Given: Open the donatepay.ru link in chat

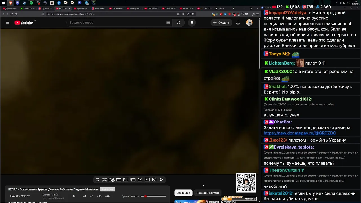Looking at the screenshot, I should click(x=300, y=133).
